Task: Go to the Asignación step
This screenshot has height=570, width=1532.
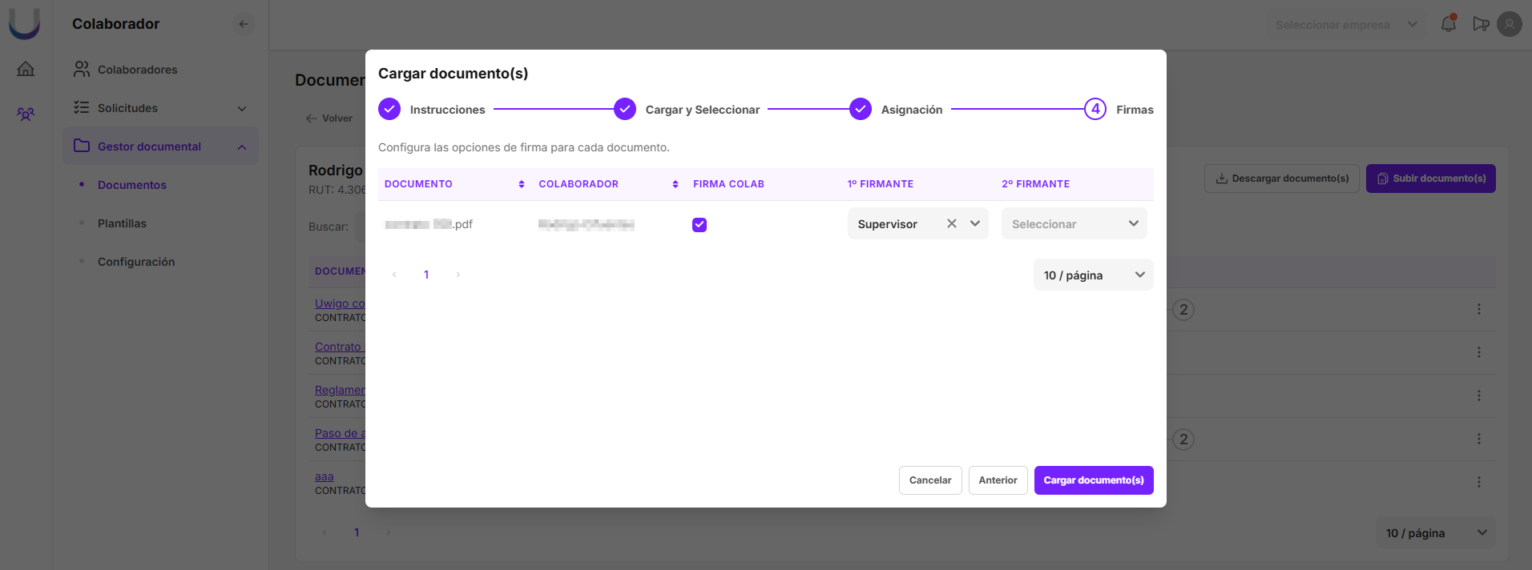Action: click(861, 109)
